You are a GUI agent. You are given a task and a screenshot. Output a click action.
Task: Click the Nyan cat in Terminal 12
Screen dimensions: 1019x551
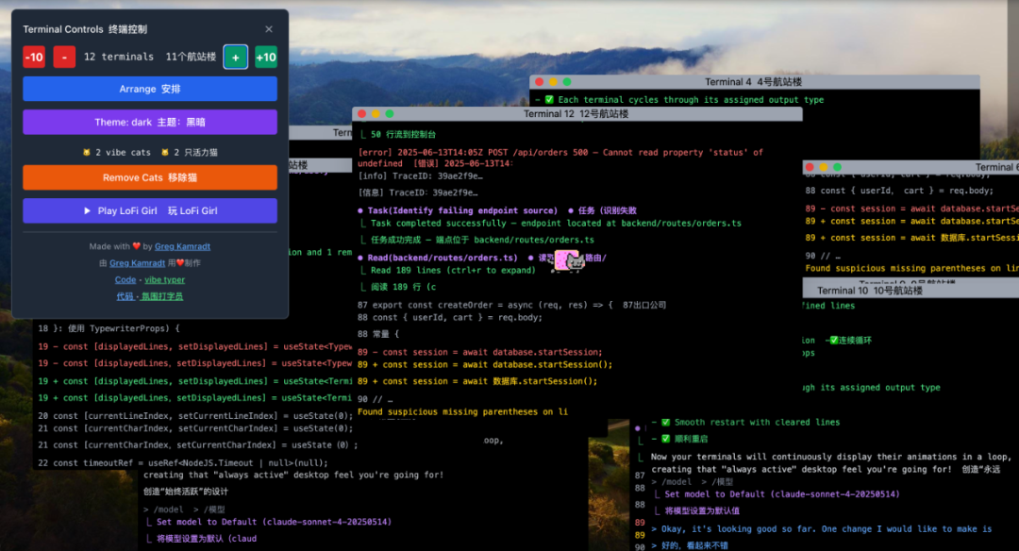(x=569, y=260)
